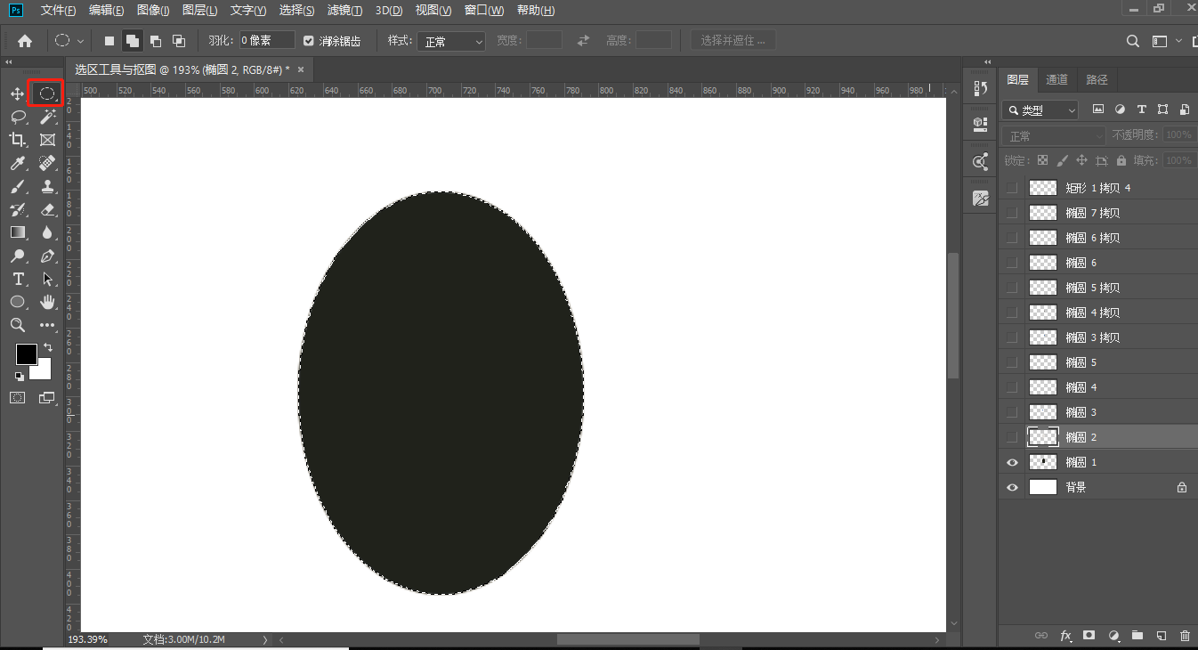The height and width of the screenshot is (650, 1198).
Task: Pick the Crop tool in toolbar
Action: [x=18, y=140]
